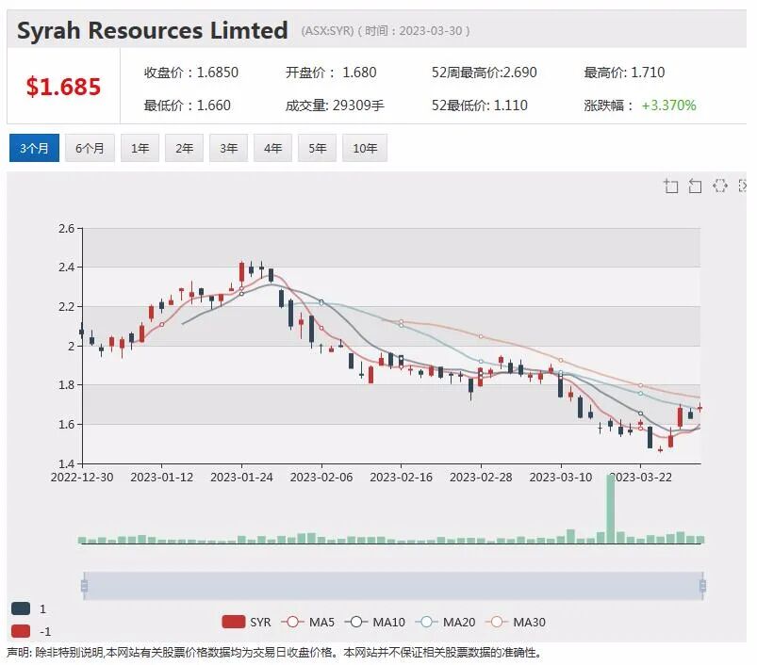Click 成交量: 29309手 value
757x665 pixels.
335,105
